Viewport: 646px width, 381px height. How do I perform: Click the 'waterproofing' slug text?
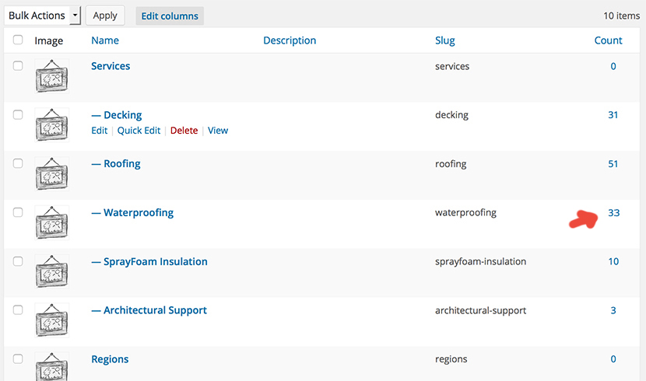pyautogui.click(x=465, y=213)
